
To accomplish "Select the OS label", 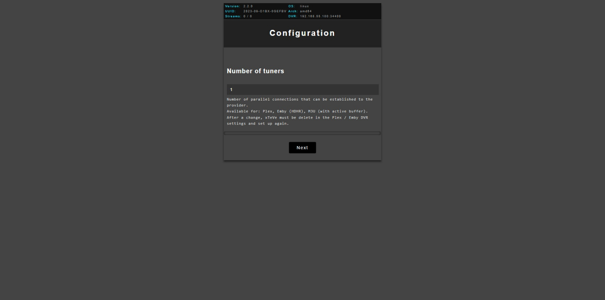I will [x=291, y=6].
